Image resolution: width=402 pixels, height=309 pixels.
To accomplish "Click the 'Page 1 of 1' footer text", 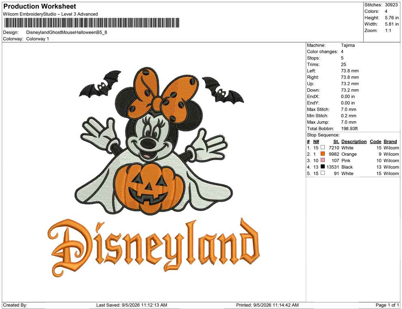I will pos(387,305).
